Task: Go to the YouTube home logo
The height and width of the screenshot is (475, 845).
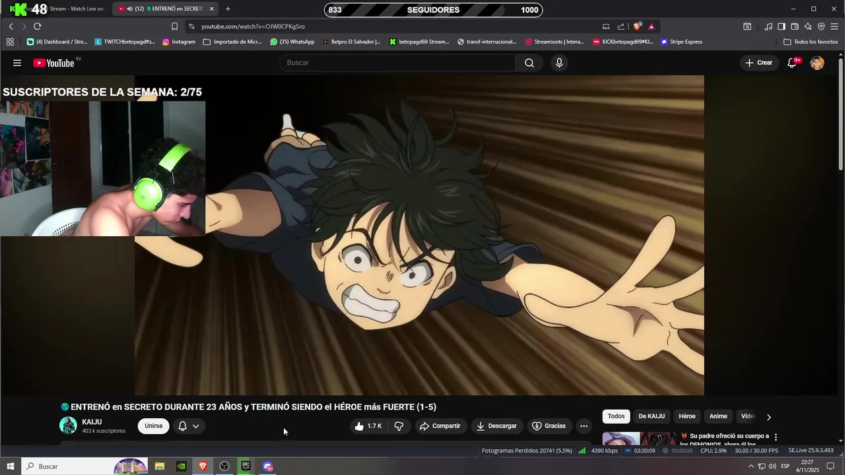Action: [x=53, y=63]
